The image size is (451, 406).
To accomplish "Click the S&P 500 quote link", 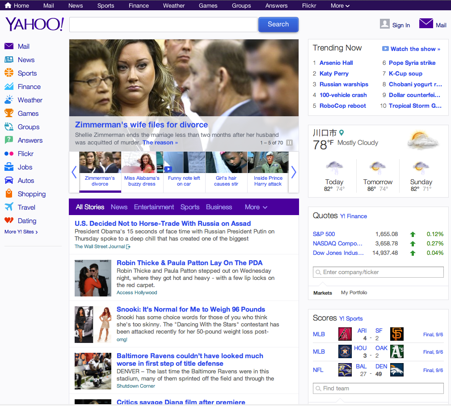I will (x=324, y=234).
